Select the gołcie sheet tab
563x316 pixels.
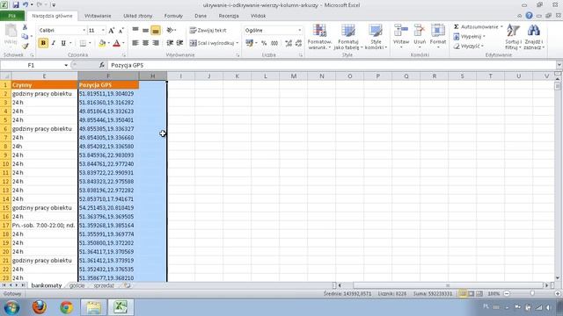77,285
